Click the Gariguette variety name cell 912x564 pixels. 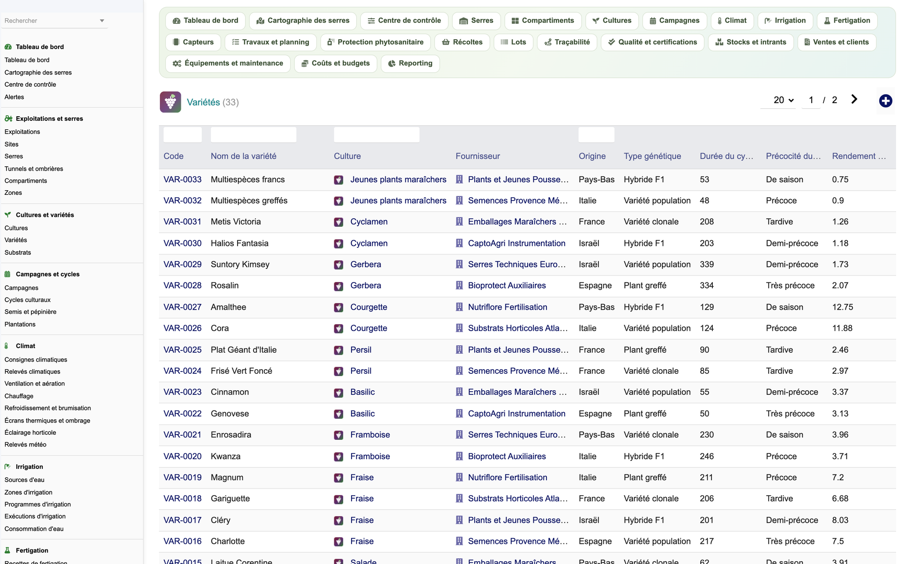pyautogui.click(x=231, y=498)
